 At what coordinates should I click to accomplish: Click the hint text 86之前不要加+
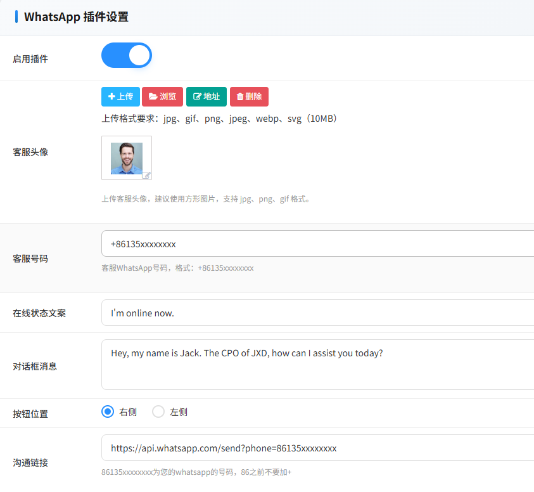click(266, 472)
